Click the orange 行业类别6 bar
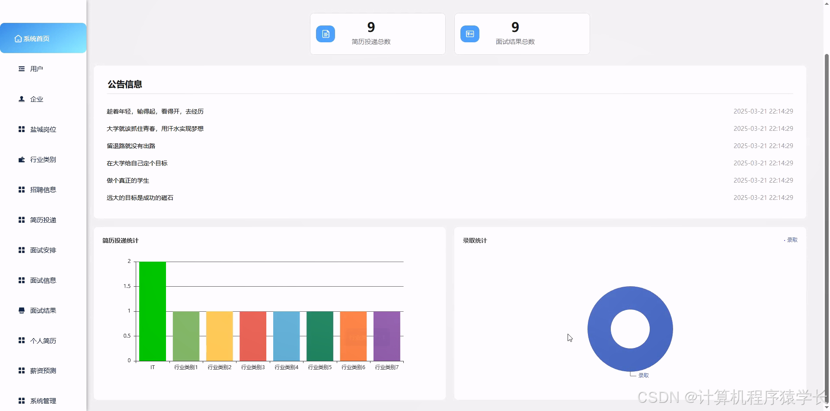The width and height of the screenshot is (830, 411). 354,336
